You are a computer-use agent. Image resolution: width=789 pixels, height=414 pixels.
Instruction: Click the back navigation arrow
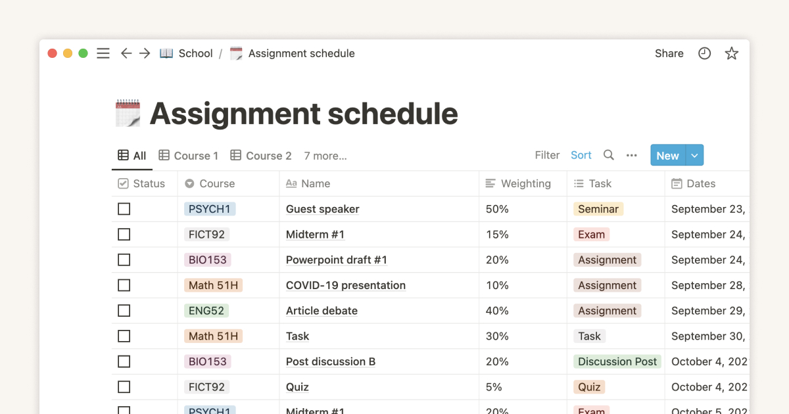pyautogui.click(x=126, y=53)
